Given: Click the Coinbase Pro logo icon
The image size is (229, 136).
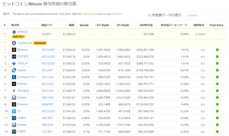Looking at the screenshot, I should (x=14, y=77).
